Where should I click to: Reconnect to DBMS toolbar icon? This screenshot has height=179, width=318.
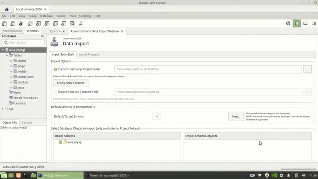[x=80, y=23]
